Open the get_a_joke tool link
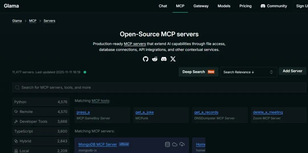 [145, 112]
